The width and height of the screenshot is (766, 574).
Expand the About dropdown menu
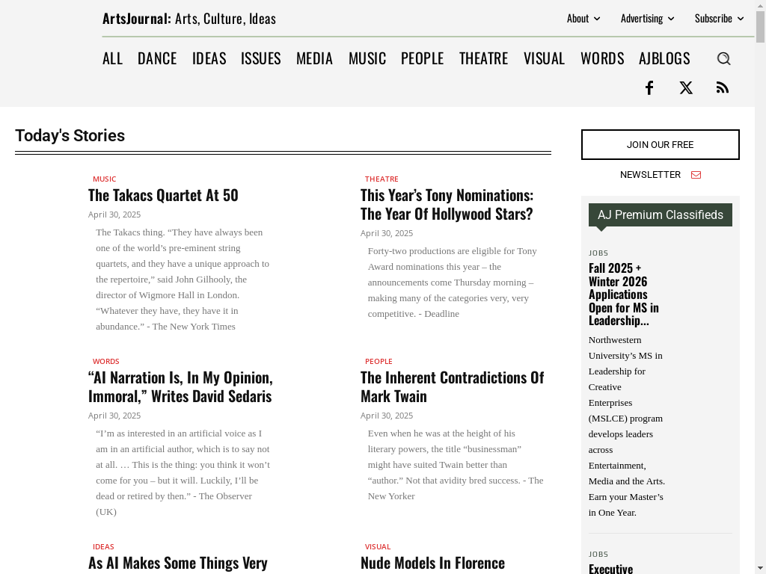pos(583,19)
